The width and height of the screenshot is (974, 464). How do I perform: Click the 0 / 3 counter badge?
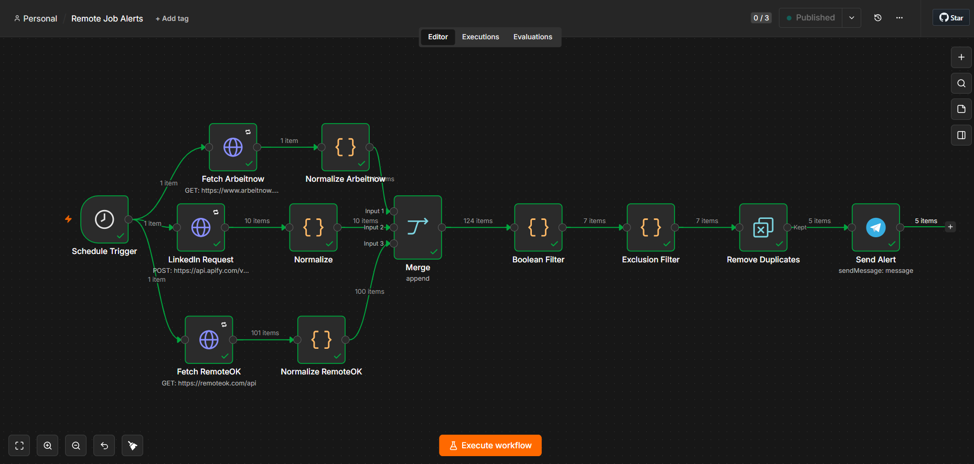761,18
